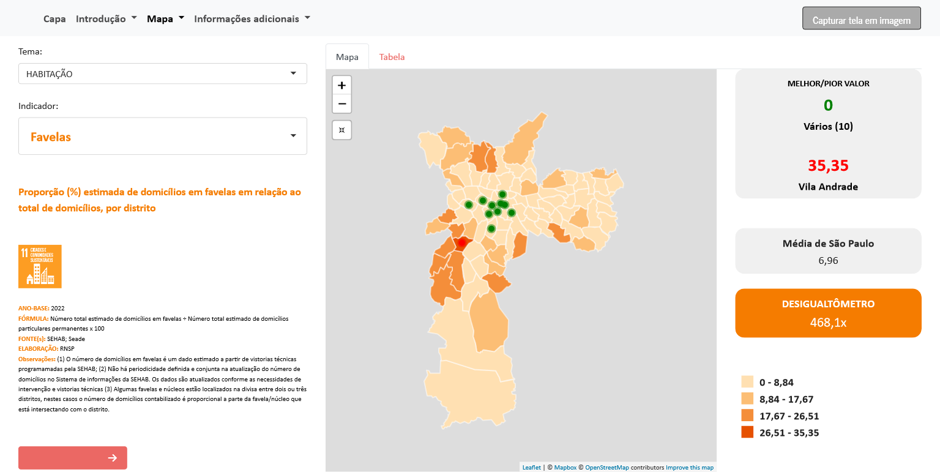Open the Leaflet attribution link
Viewport: 940px width, 472px height.
[x=531, y=468]
